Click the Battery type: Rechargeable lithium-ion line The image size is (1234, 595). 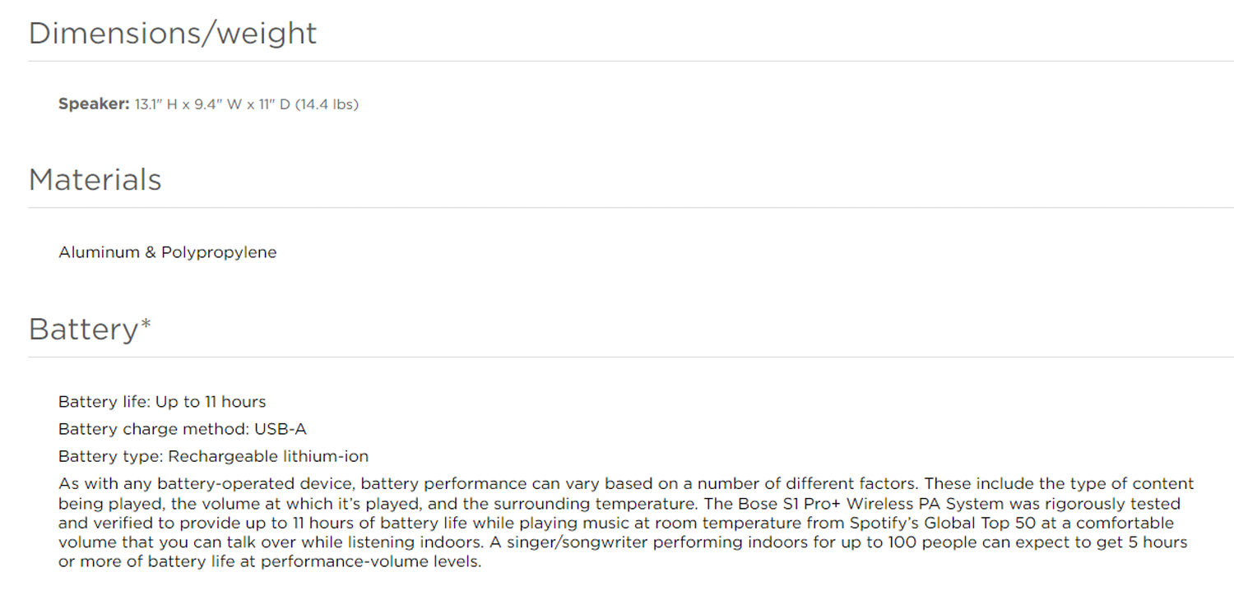tap(214, 456)
